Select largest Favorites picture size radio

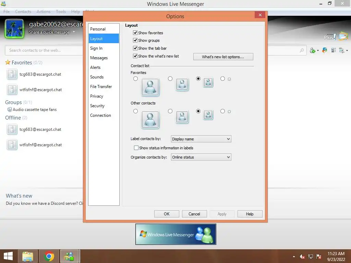pos(135,79)
